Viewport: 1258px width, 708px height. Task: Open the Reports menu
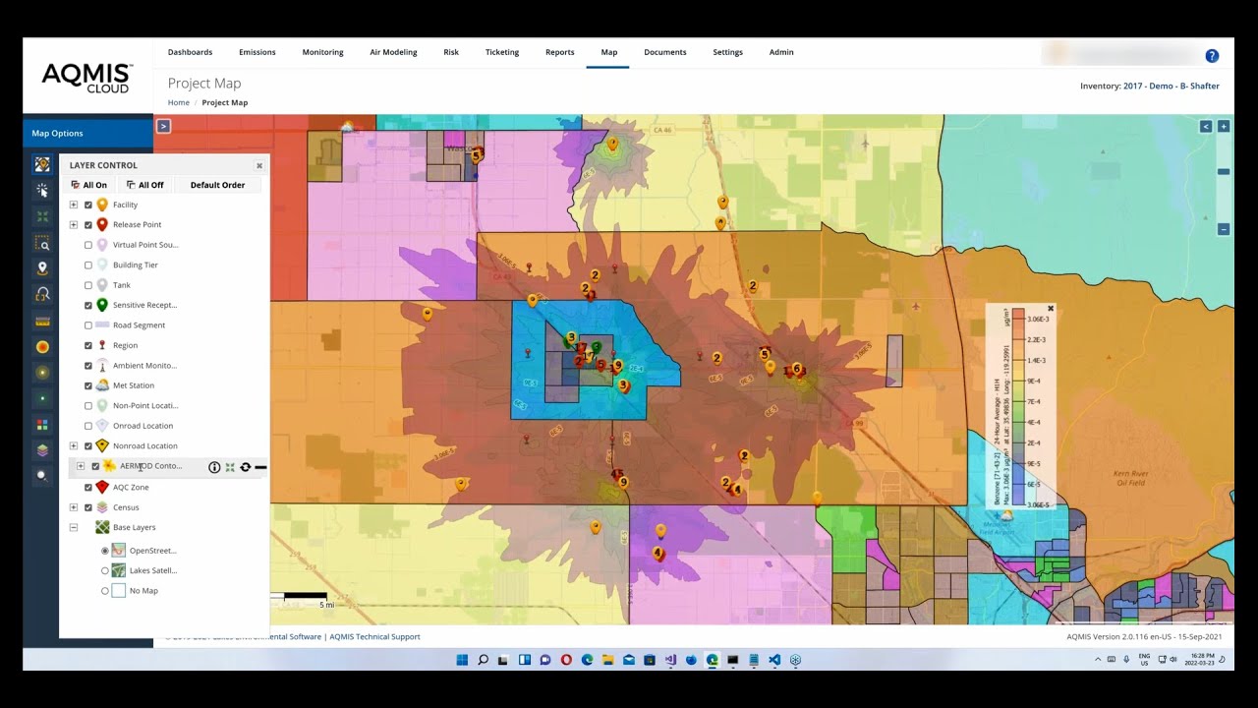tap(559, 52)
